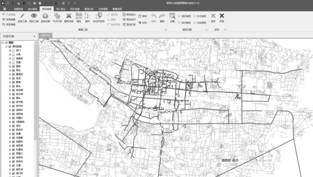
Task: Click the 道路面-锚点 label on map
Action: [230, 160]
